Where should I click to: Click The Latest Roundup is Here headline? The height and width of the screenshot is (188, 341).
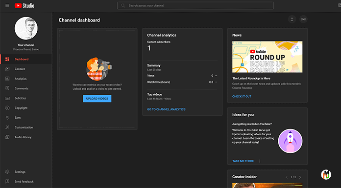pyautogui.click(x=251, y=78)
